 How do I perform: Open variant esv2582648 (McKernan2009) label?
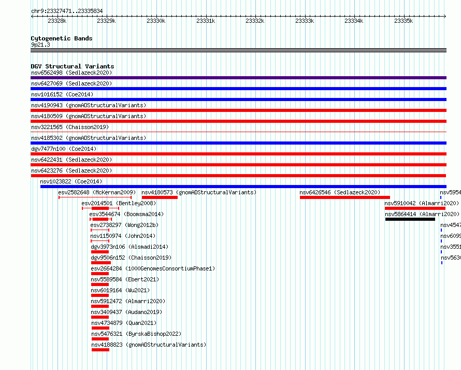point(97,192)
